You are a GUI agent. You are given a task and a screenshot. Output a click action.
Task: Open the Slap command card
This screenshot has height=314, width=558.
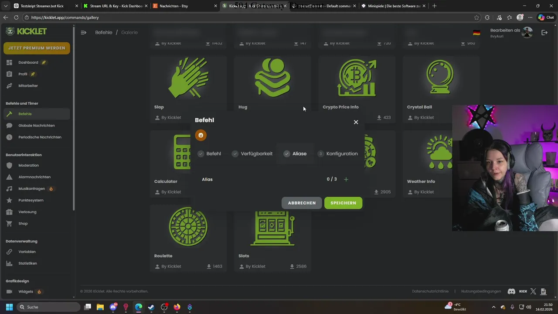click(x=188, y=89)
